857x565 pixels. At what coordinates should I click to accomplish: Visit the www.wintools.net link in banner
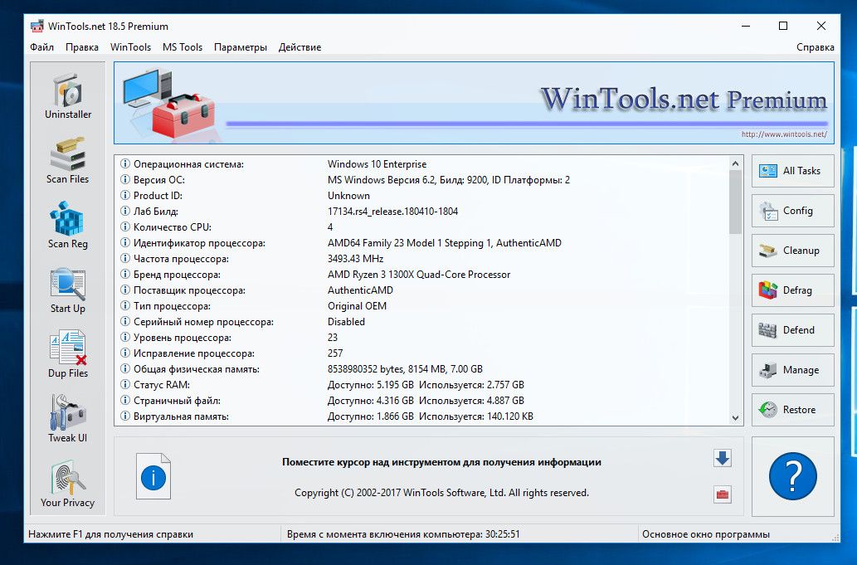click(x=783, y=134)
